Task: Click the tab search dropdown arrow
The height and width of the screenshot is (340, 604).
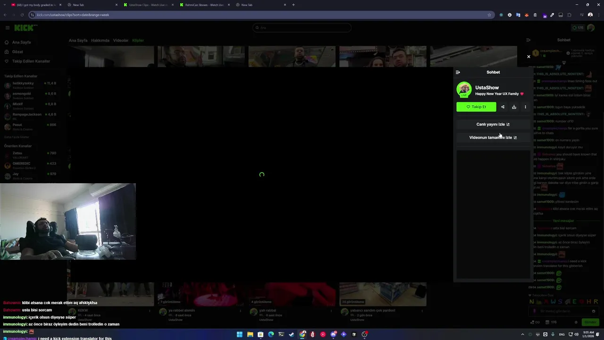Action: coord(4,5)
